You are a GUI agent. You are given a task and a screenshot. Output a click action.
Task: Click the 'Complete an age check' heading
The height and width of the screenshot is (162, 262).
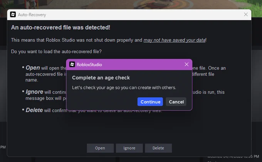coord(101,78)
